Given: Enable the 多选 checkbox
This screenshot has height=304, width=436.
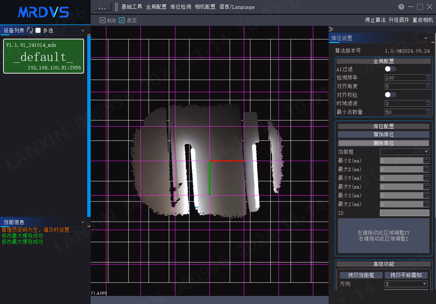Looking at the screenshot, I should click(38, 30).
